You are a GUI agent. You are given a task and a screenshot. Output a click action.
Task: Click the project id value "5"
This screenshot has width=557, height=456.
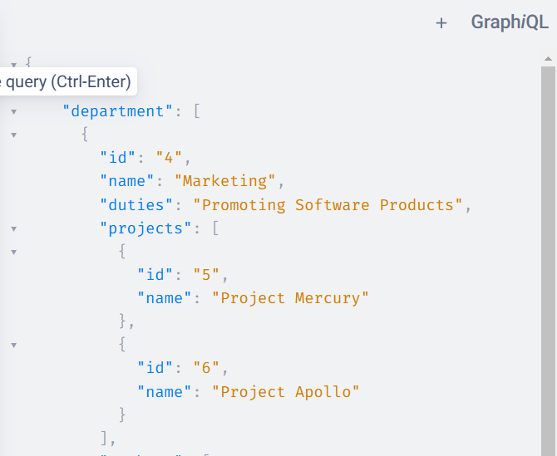coord(206,275)
